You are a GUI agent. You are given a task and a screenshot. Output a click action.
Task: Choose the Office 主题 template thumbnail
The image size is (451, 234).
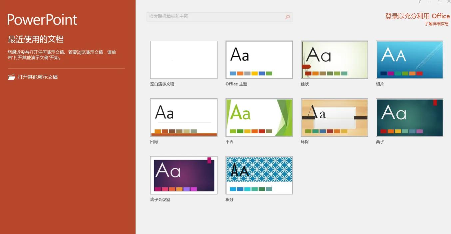click(259, 60)
